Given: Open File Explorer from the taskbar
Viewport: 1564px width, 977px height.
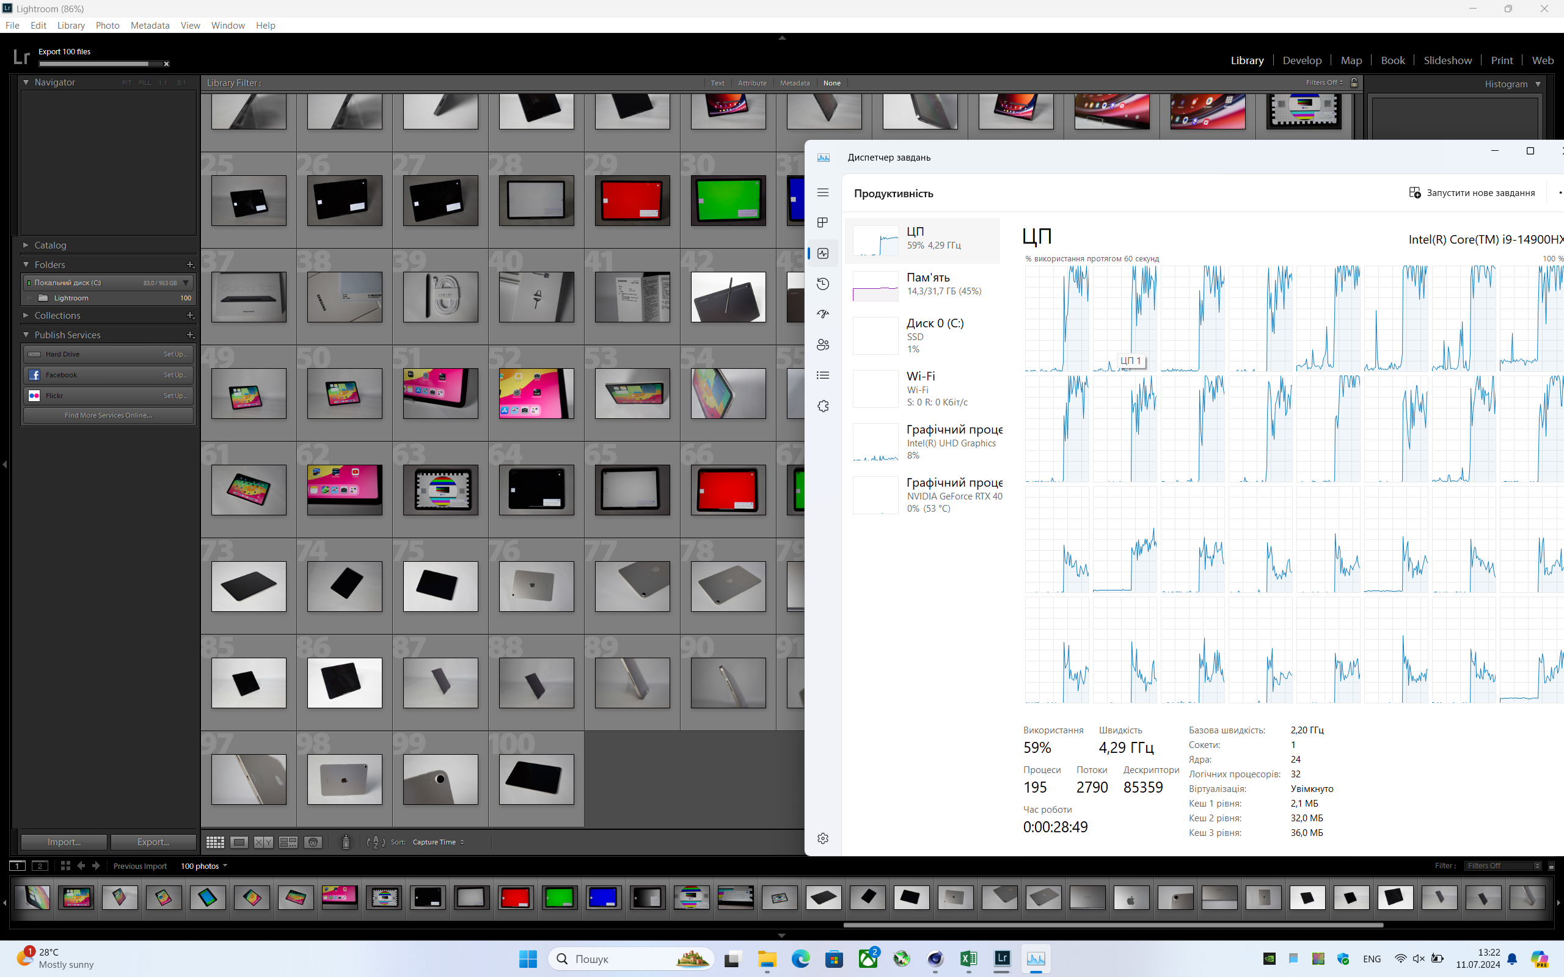Looking at the screenshot, I should point(767,959).
